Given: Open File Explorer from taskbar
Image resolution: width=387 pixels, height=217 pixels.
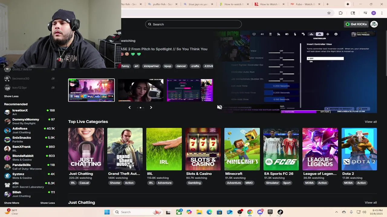Looking at the screenshot, I should pos(199,212).
